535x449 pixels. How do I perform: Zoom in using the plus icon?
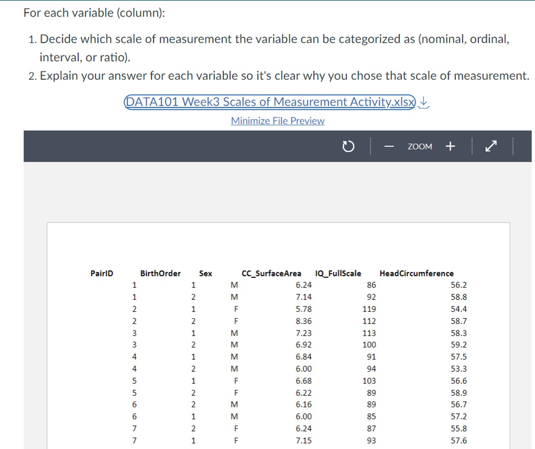tap(450, 146)
